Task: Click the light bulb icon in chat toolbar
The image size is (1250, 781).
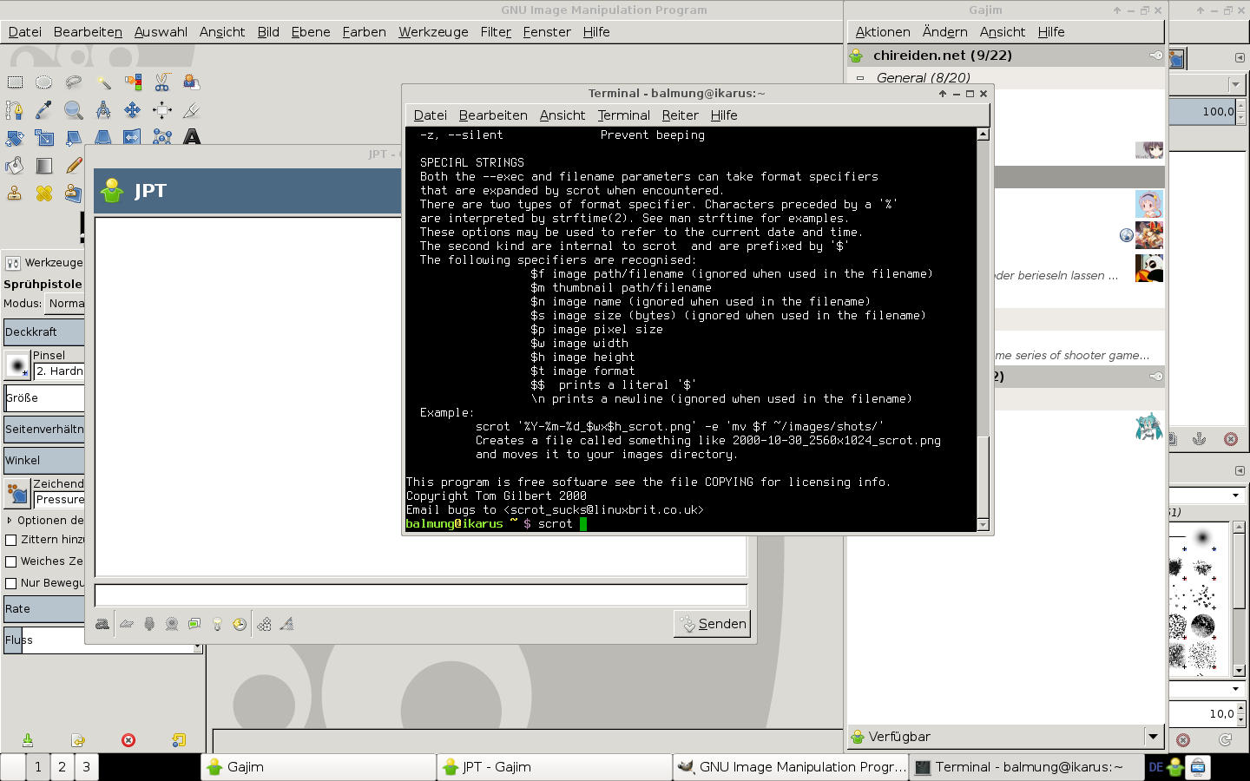Action: pyautogui.click(x=217, y=624)
